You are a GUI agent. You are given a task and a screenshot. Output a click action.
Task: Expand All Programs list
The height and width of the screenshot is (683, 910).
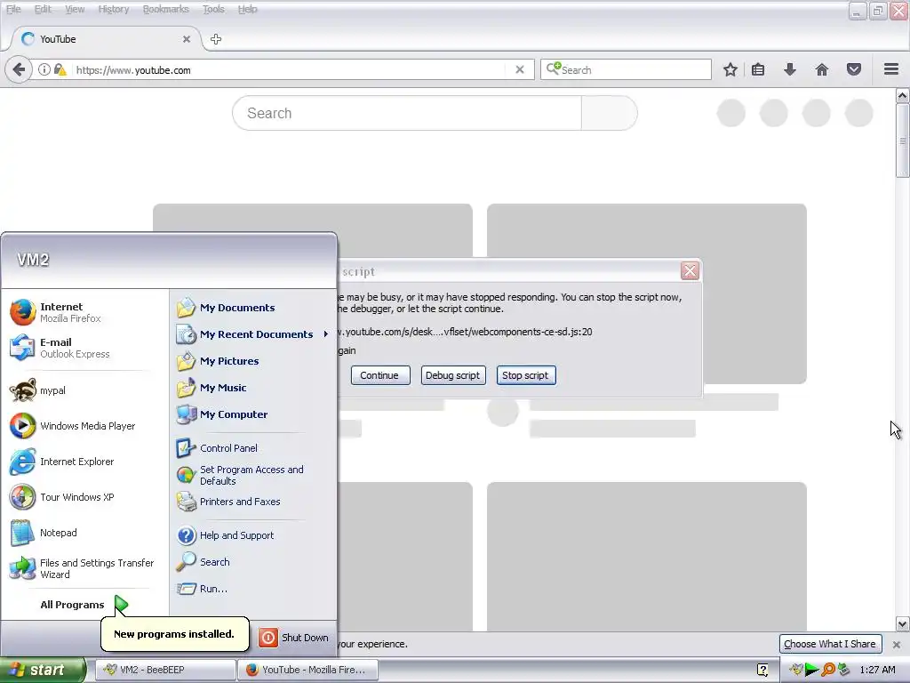(83, 605)
